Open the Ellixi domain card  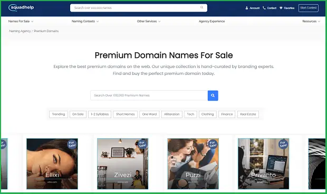coord(52,164)
